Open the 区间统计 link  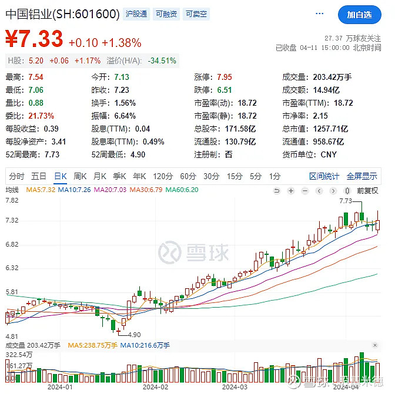(324, 176)
